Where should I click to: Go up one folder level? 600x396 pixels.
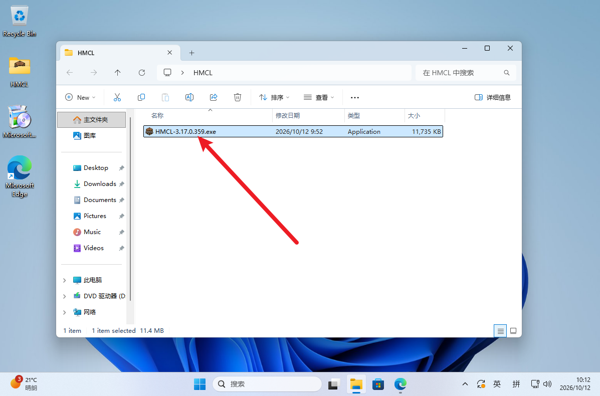[117, 73]
